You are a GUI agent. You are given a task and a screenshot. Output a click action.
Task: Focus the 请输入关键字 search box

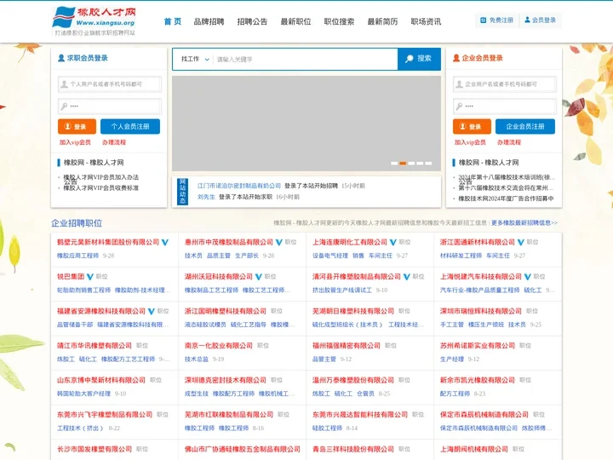click(x=305, y=59)
